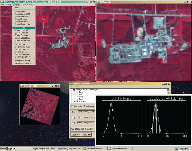Viewport: 192px width, 151px height.
Task: Click the ENVI icon in Available Bands List title bar
Action: 71,83
